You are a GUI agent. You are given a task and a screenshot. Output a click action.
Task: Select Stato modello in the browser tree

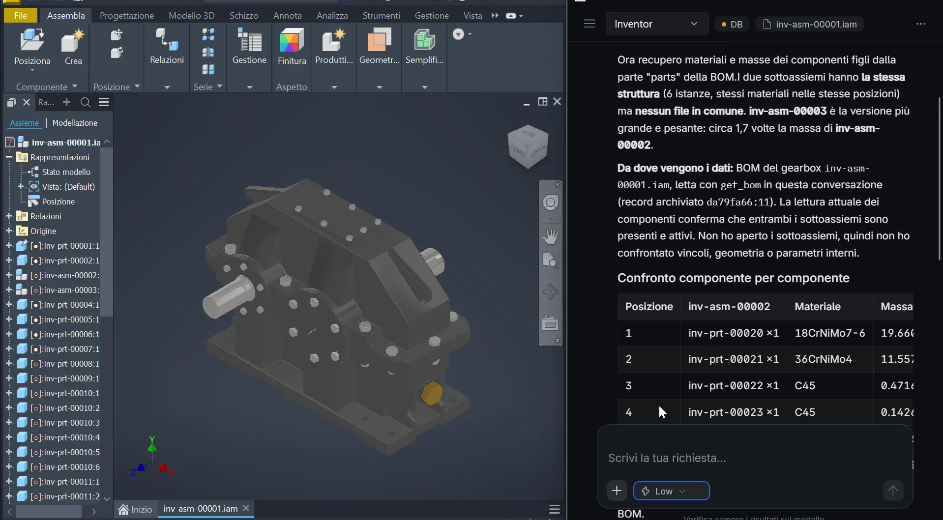click(66, 172)
